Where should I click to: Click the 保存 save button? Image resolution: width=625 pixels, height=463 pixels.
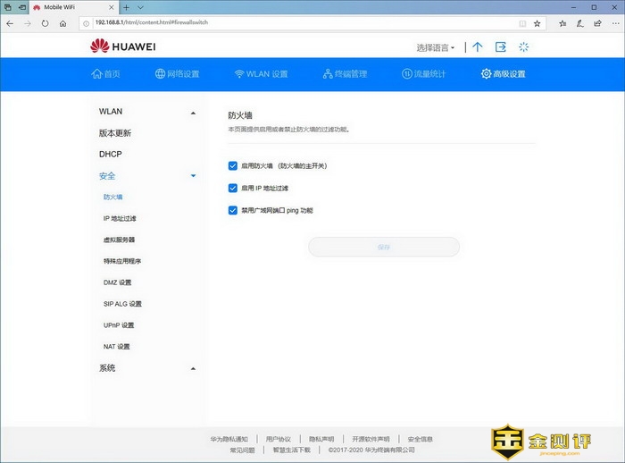click(383, 247)
